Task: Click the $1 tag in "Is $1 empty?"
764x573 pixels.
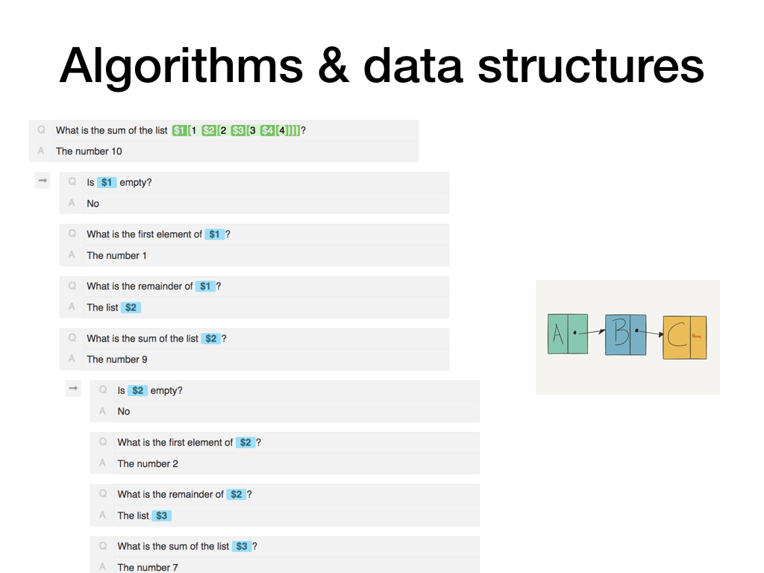Action: pos(107,183)
